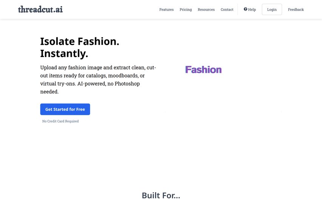This screenshot has height=201, width=322.
Task: Go to the Pricing page
Action: [186, 9]
